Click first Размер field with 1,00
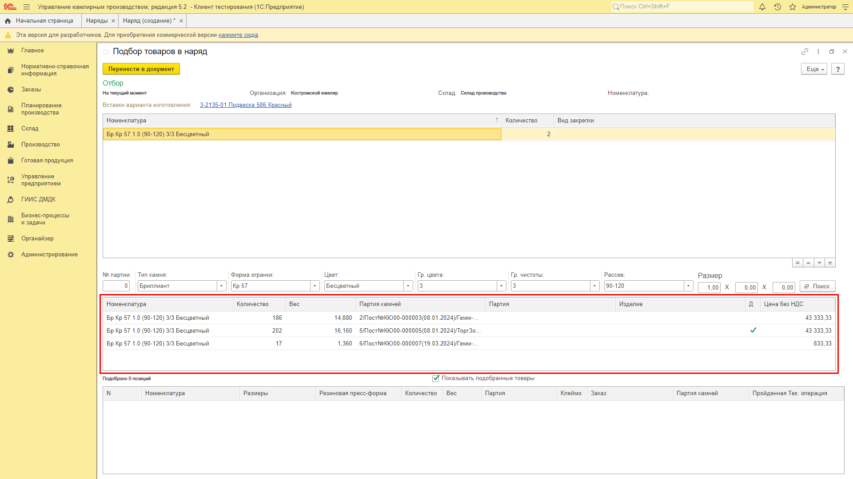Image resolution: width=853 pixels, height=479 pixels. [709, 287]
